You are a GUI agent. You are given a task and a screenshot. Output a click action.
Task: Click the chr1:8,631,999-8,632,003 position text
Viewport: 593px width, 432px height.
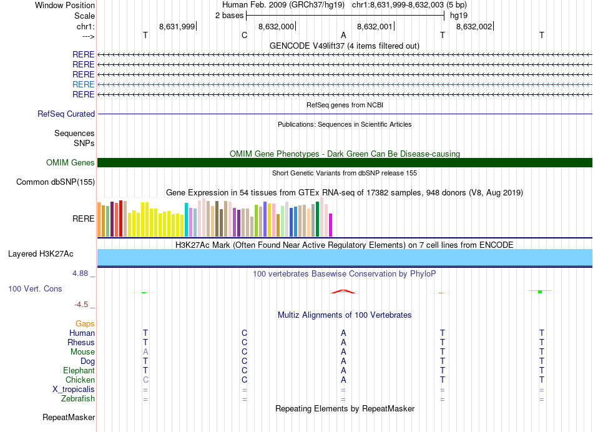(409, 5)
